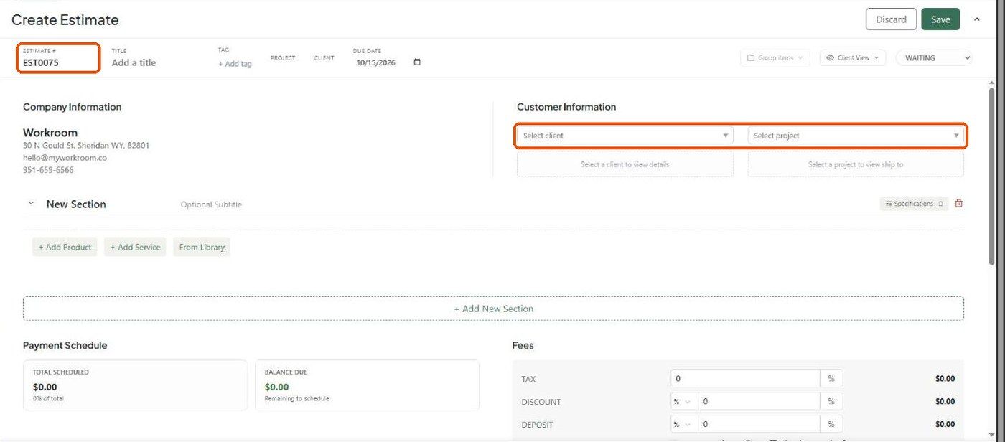
Task: Click the due date 10/15/2026 field
Action: pos(377,62)
